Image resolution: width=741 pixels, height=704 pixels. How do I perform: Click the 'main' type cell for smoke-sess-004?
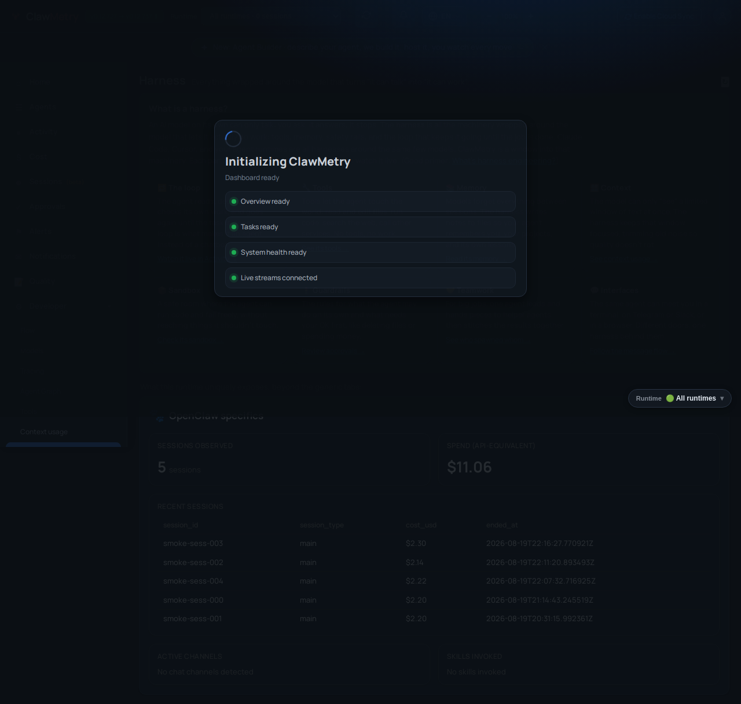[x=308, y=581]
